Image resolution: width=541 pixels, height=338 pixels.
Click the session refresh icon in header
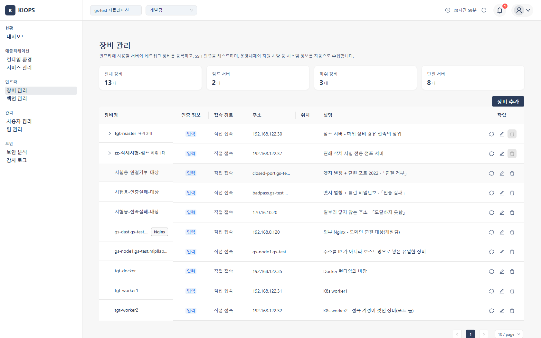(x=484, y=10)
